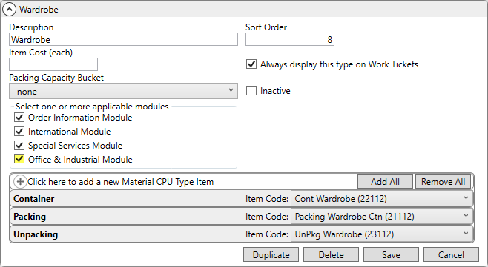The width and height of the screenshot is (488, 267).
Task: Open the Packing Capacity Bucket dropdown
Action: coord(123,91)
